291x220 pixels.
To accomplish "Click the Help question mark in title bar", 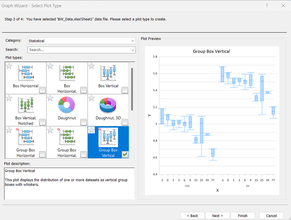I will pos(267,6).
